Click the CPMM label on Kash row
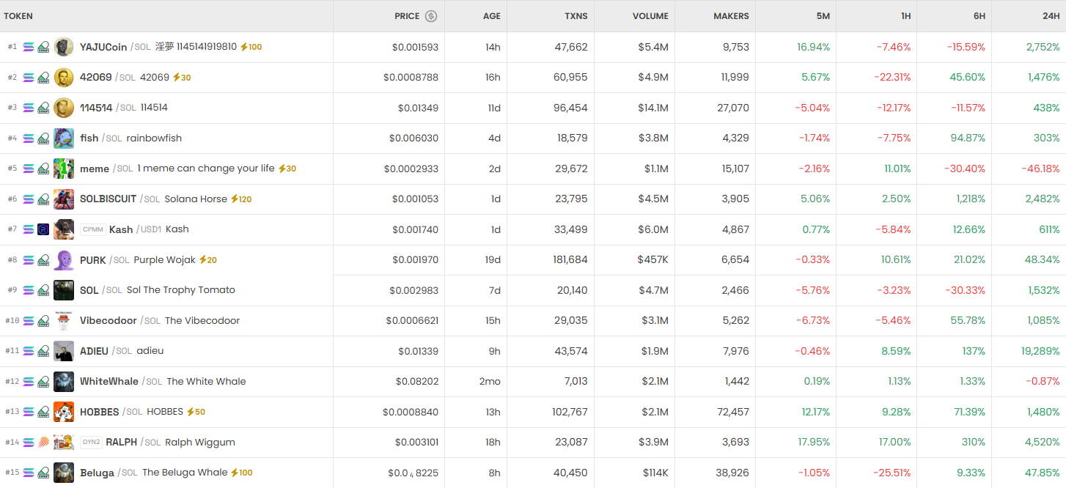 tap(93, 229)
